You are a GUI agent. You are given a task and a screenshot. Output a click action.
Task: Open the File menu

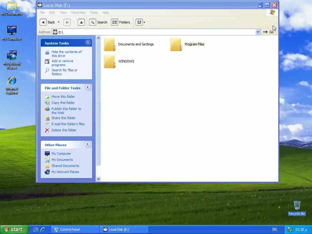coord(42,12)
